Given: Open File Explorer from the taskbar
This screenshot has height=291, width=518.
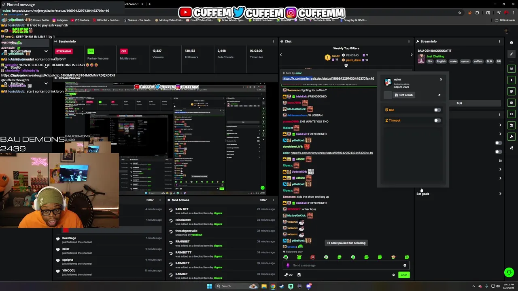Looking at the screenshot, I should pyautogui.click(x=264, y=286).
